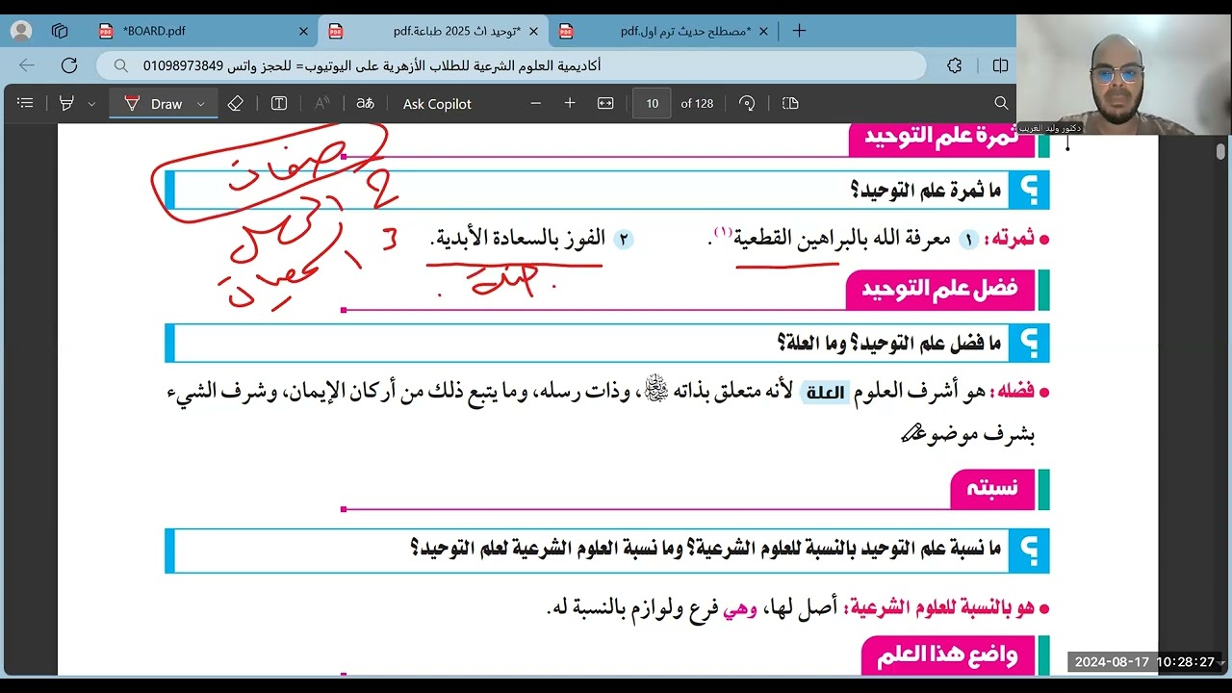1232x693 pixels.
Task: Click the heading ثمرة علم التوحيد
Action: 940,138
